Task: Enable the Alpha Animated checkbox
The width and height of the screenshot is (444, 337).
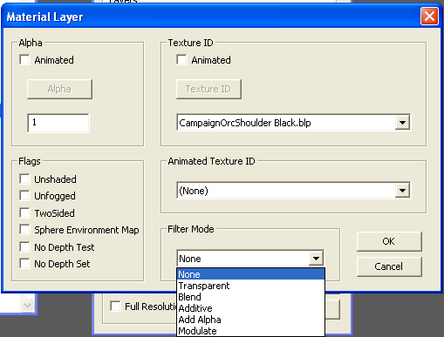Action: 25,60
